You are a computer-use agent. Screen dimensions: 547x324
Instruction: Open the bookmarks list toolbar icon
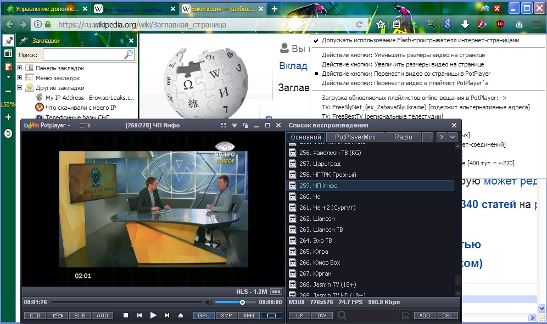click(397, 24)
